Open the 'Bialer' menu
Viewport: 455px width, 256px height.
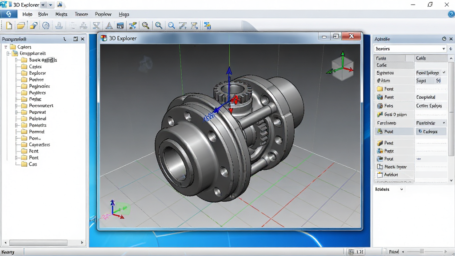coord(43,14)
